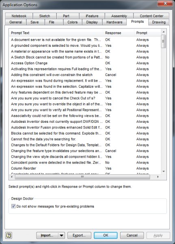Viewport: 175px width, 244px height.
Task: Select the Access Option Change row
Action: pyautogui.click(x=85, y=63)
